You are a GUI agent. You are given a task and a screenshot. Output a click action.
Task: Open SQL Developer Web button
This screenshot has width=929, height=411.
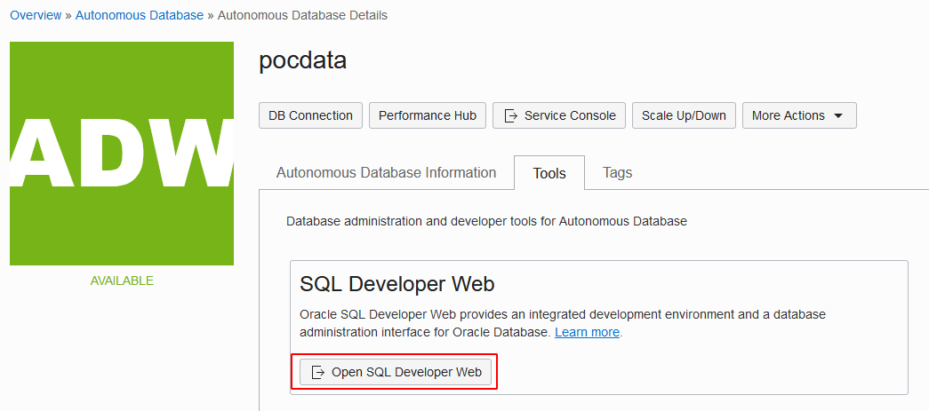396,372
